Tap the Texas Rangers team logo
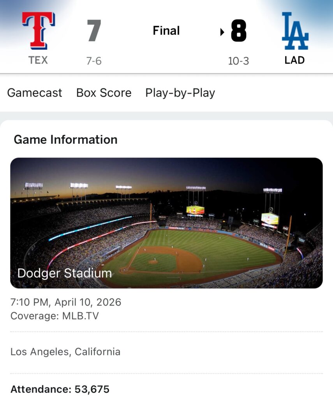333x399 pixels. click(x=38, y=31)
